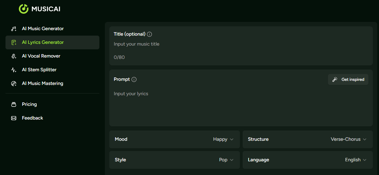This screenshot has height=175, width=379.
Task: Open the AI Vocal Remover menu item
Action: click(41, 56)
